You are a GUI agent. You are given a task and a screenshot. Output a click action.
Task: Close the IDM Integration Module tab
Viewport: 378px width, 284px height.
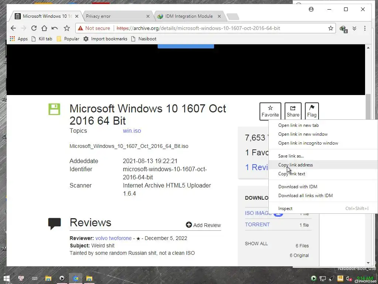[219, 16]
